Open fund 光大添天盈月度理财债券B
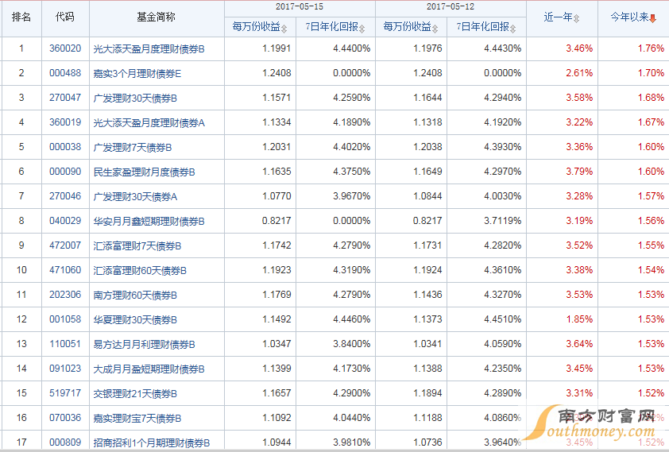Viewport: 669px width, 452px height. pyautogui.click(x=149, y=49)
